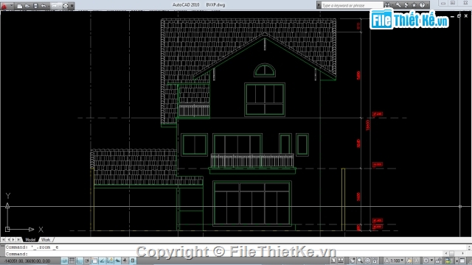Click the Save icon in Quick Access toolbar
472x265 pixels.
coord(35,6)
